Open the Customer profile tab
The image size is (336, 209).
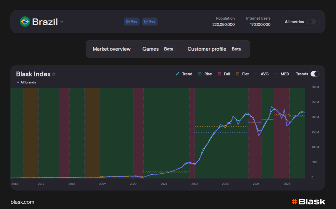pos(207,49)
